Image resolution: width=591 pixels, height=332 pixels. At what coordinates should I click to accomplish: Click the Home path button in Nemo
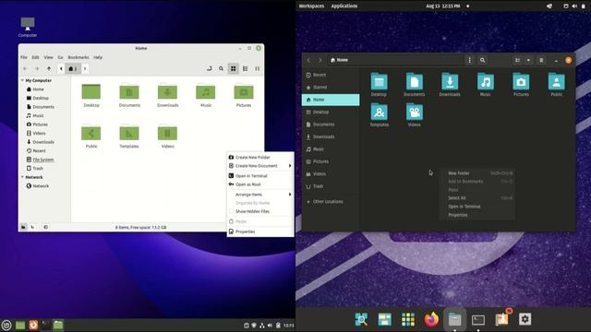pyautogui.click(x=73, y=68)
